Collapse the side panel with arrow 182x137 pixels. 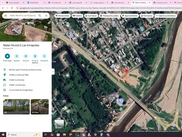[x=53, y=72]
